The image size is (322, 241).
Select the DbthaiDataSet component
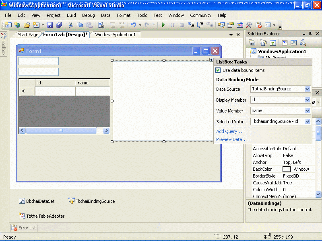coord(37,201)
